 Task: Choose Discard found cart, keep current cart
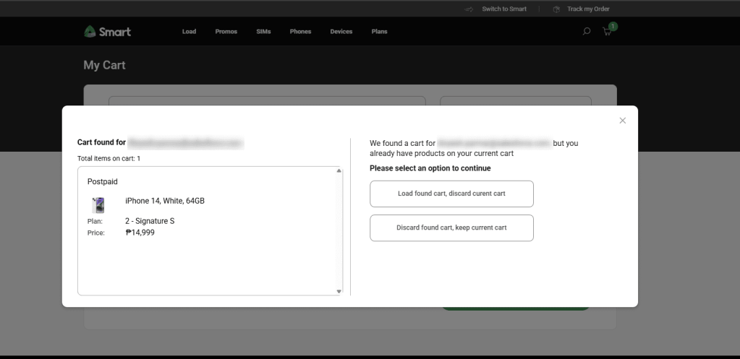tap(451, 228)
